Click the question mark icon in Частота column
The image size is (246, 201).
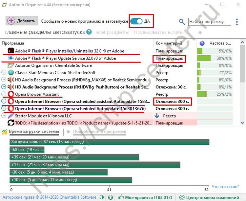(202, 43)
